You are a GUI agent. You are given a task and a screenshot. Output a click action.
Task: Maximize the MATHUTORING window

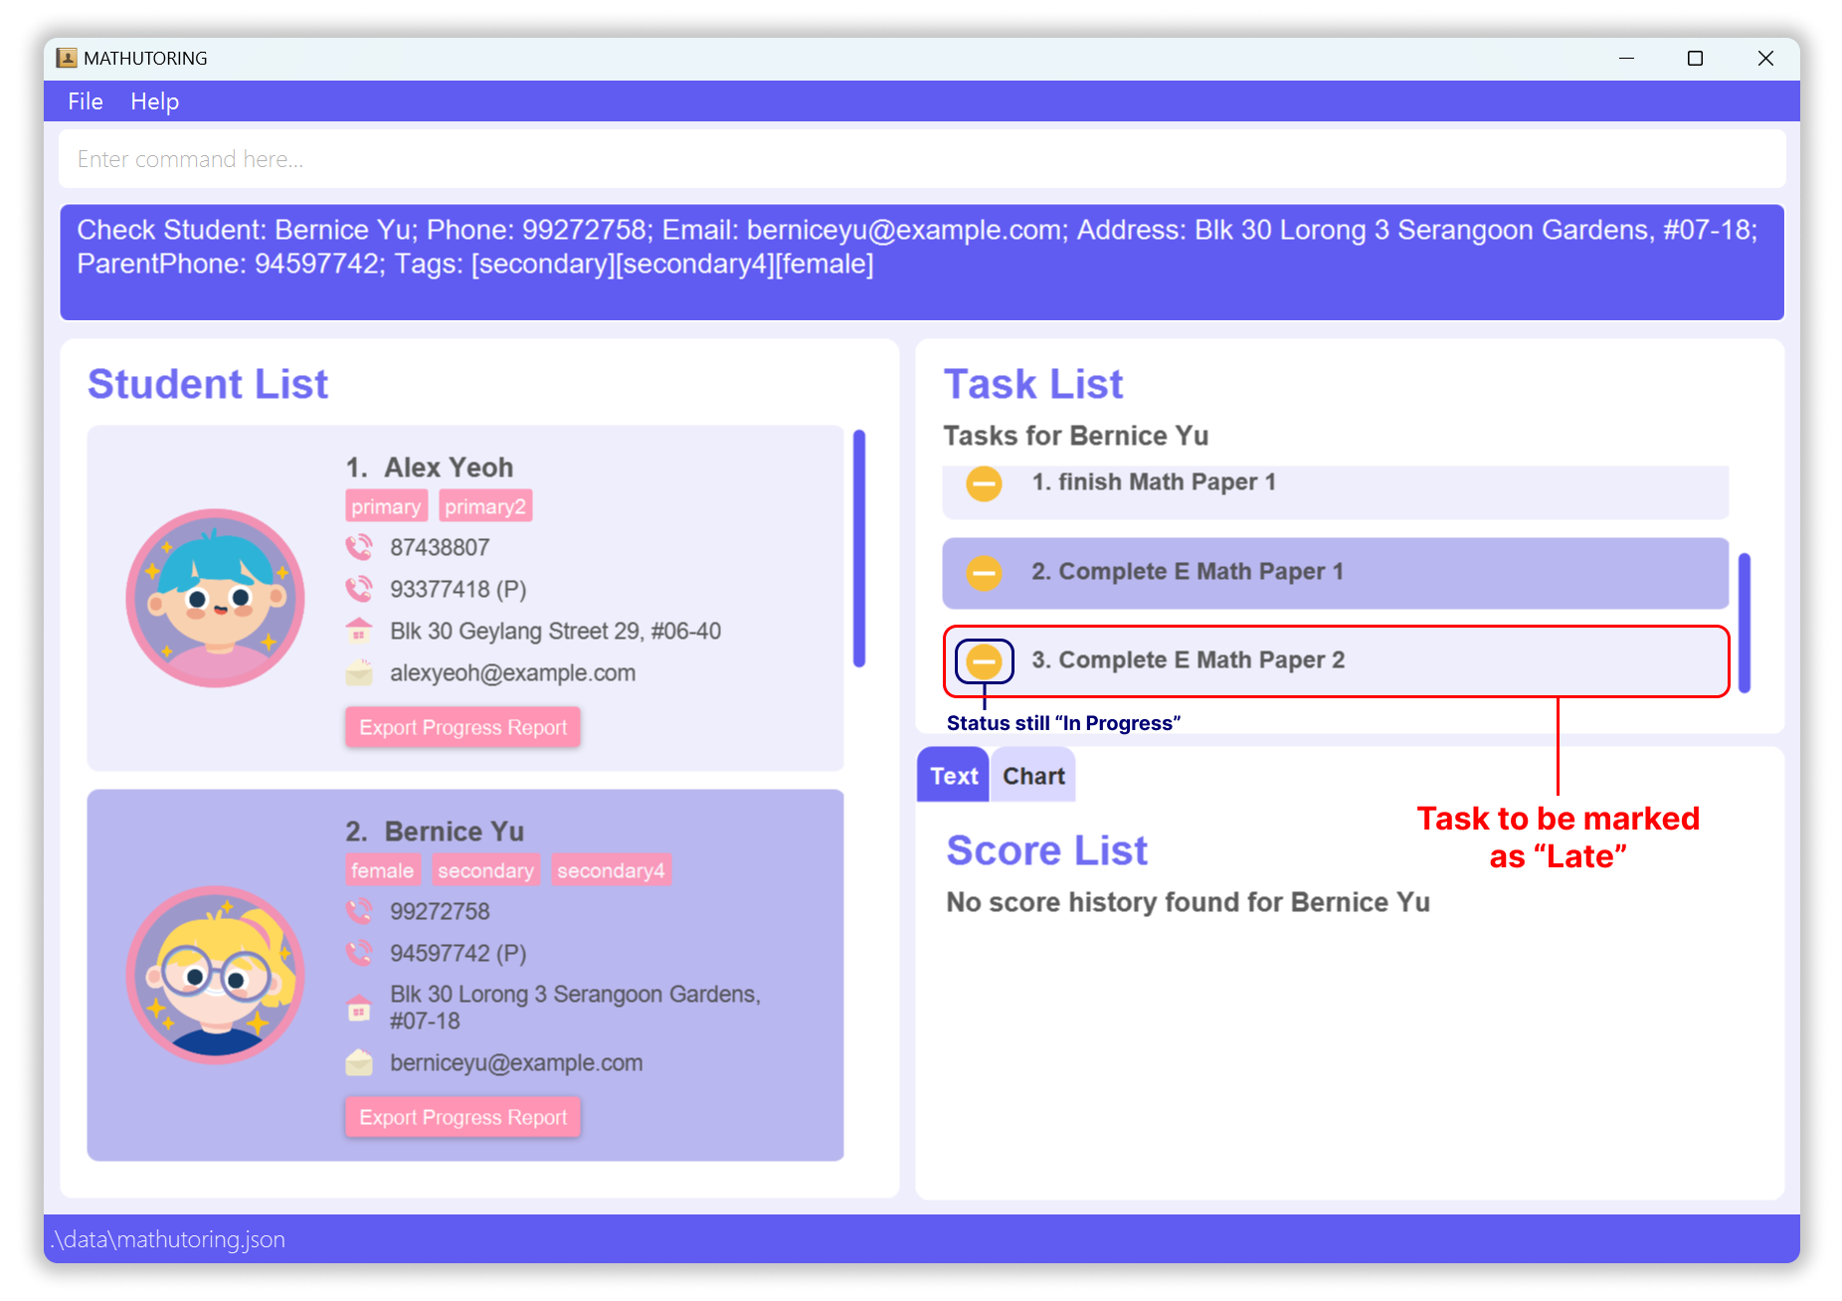click(x=1695, y=59)
